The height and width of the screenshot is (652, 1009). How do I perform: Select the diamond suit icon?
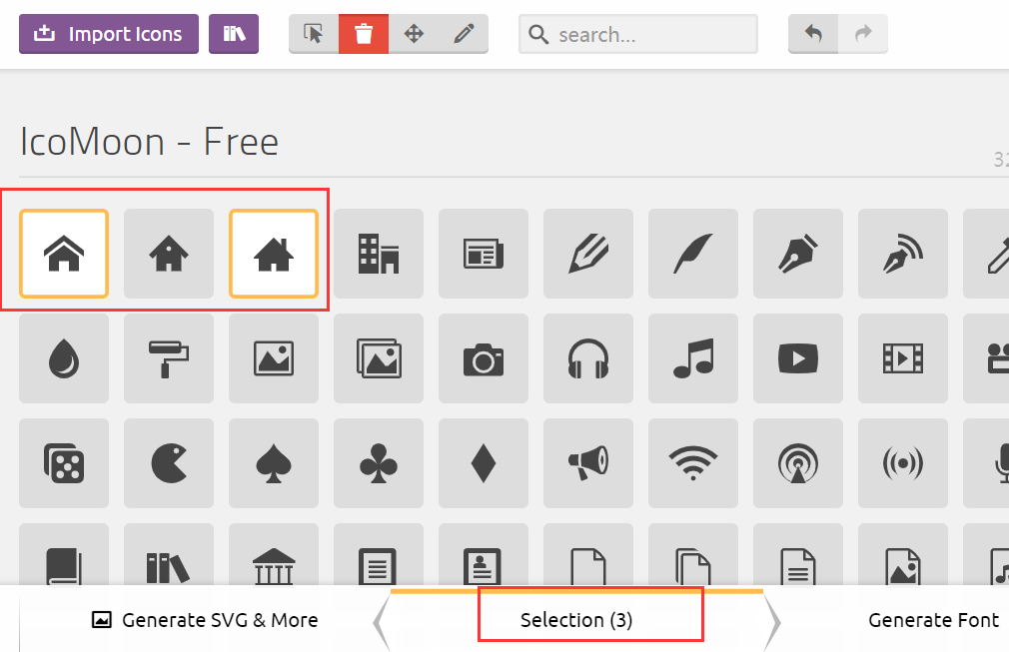(484, 463)
